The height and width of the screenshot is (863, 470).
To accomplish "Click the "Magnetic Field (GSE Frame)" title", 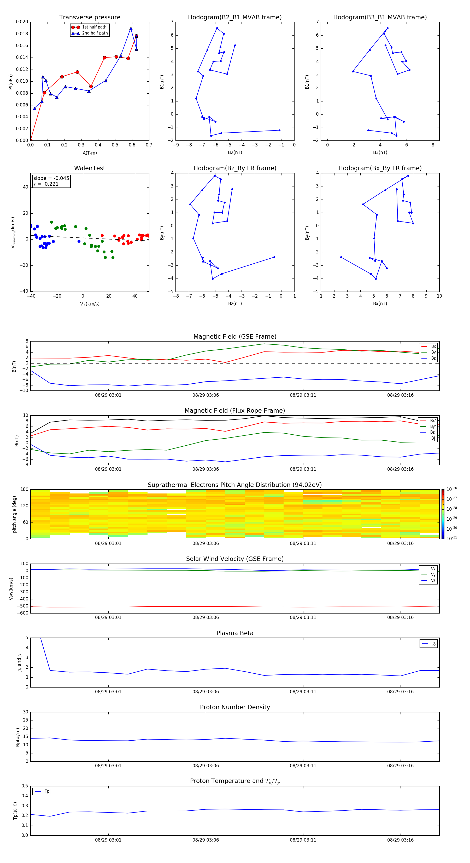I will click(x=234, y=337).
